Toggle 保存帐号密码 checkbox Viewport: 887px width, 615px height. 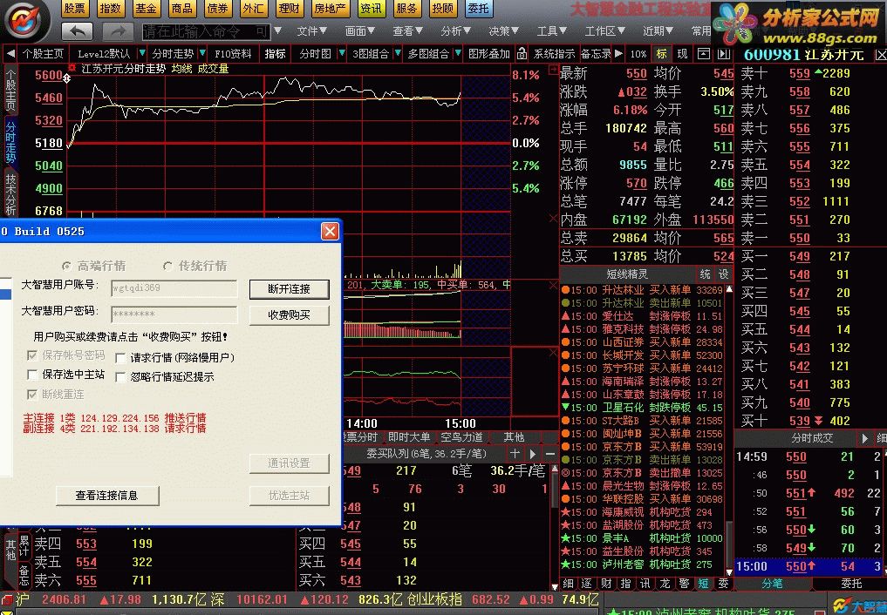point(32,355)
